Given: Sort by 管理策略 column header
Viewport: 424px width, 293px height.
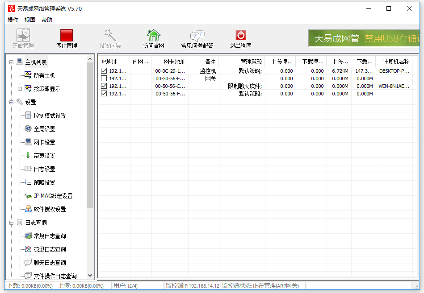Looking at the screenshot, I should point(242,62).
